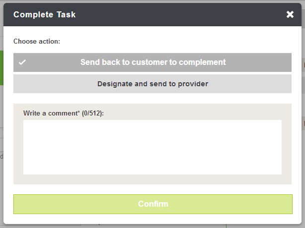
Task: Click inside the comment text area
Action: pos(152,147)
